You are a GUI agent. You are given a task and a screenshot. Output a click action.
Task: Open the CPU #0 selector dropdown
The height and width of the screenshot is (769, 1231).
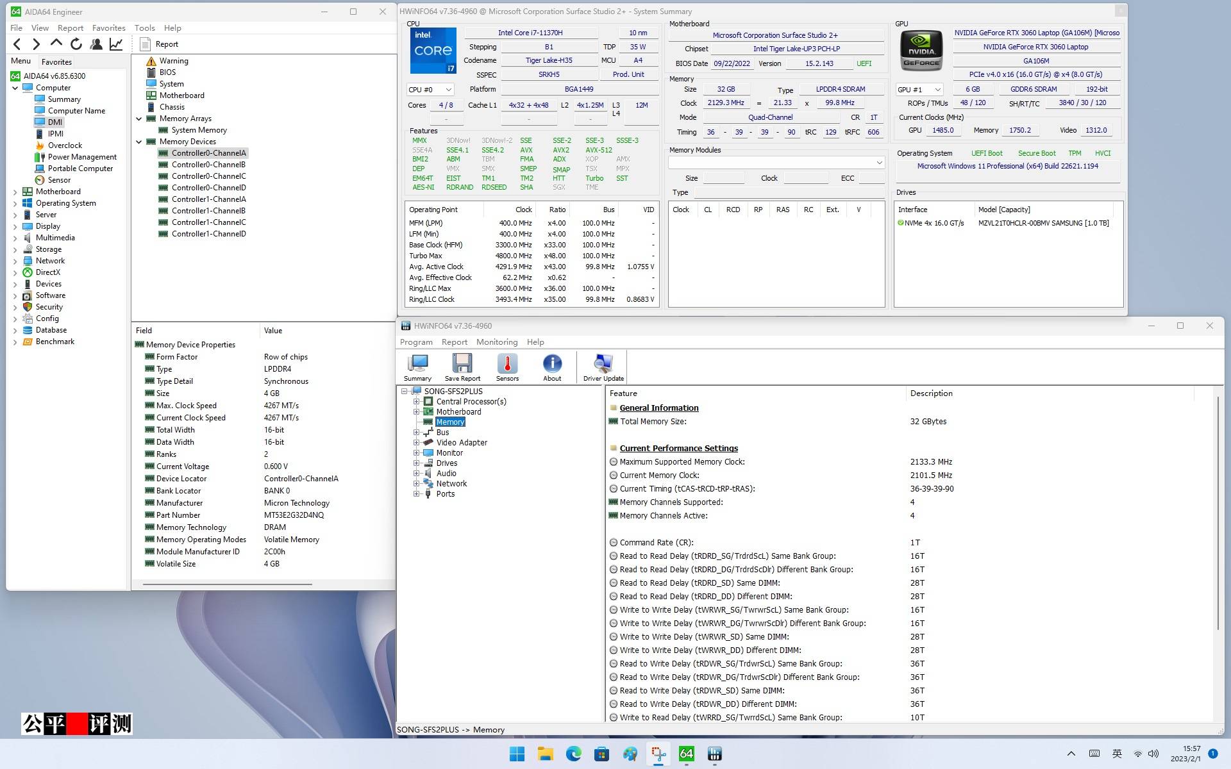pyautogui.click(x=430, y=90)
